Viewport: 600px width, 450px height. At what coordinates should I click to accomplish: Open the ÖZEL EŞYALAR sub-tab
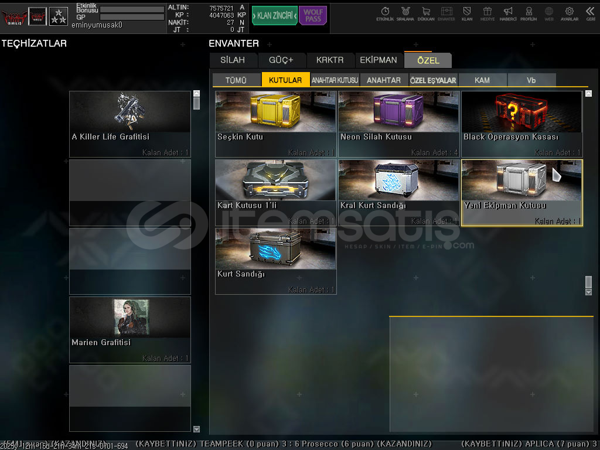433,80
